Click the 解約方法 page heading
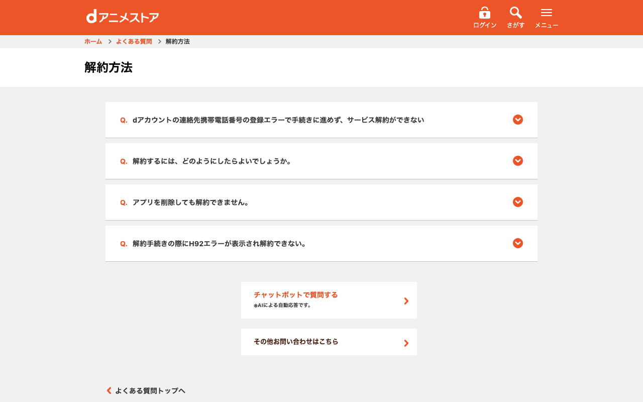This screenshot has width=643, height=402. (109, 67)
